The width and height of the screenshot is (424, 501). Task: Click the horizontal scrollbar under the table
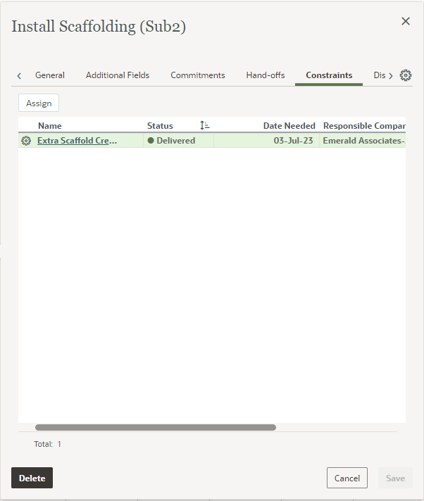(x=156, y=427)
